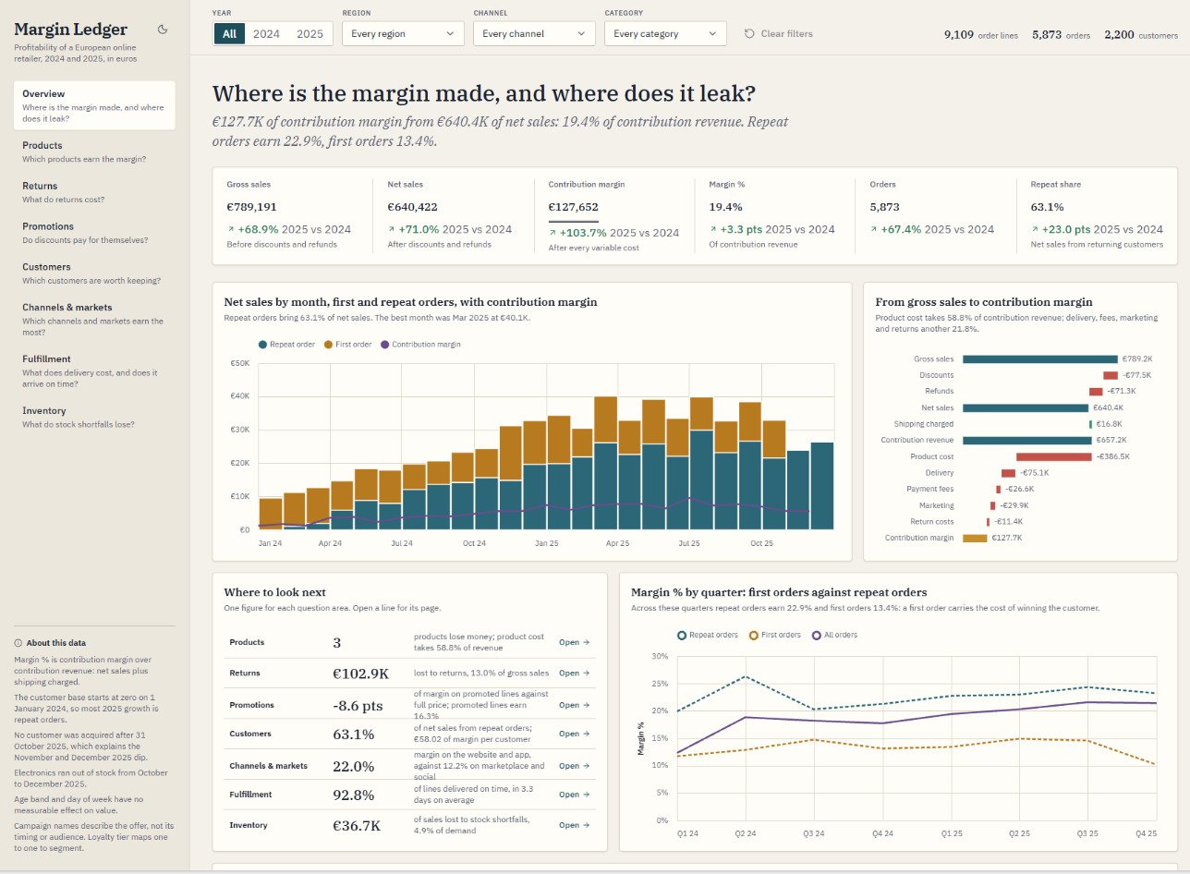This screenshot has width=1190, height=874.
Task: Toggle the Repeat order legend item
Action: (x=286, y=345)
